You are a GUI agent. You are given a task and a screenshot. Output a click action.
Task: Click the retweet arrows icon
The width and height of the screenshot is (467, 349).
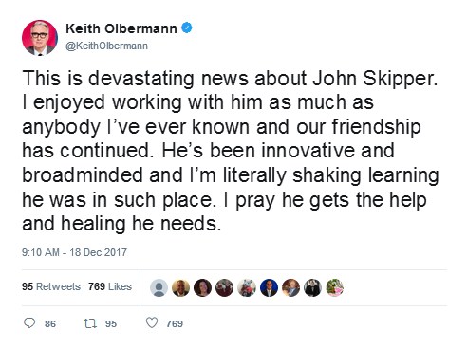[x=90, y=323]
